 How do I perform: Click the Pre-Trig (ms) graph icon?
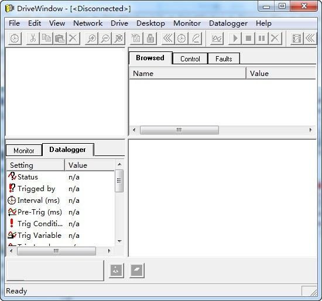coord(12,212)
